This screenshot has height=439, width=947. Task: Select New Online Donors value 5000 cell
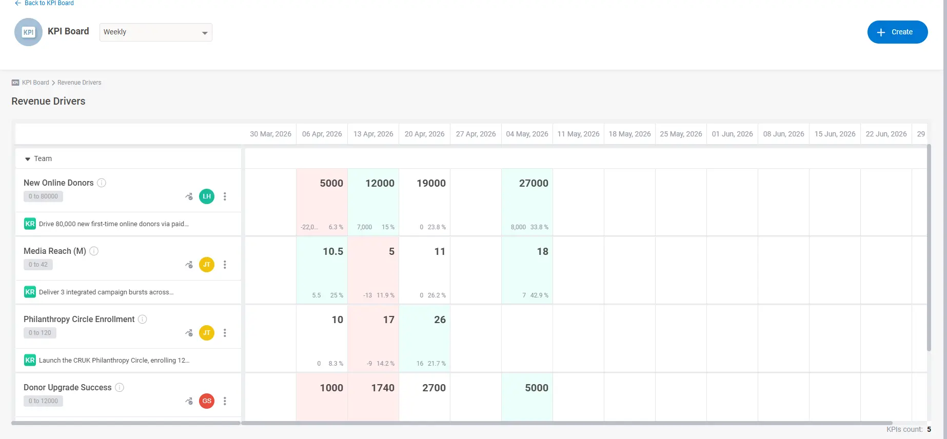click(x=322, y=202)
